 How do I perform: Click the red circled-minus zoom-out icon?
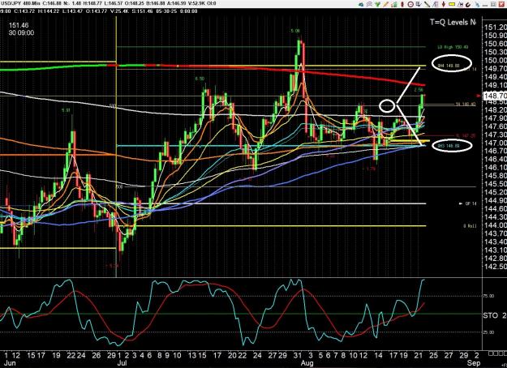410,4
